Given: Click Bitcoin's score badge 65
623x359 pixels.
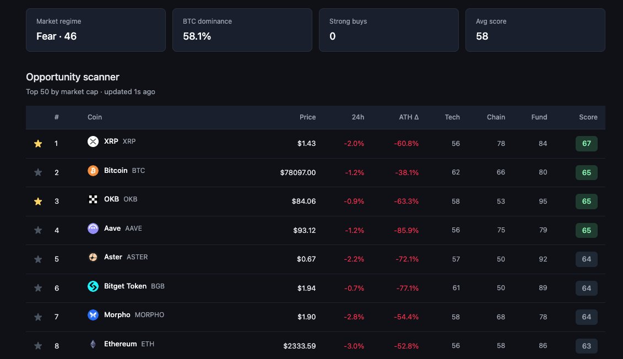Looking at the screenshot, I should point(587,172).
